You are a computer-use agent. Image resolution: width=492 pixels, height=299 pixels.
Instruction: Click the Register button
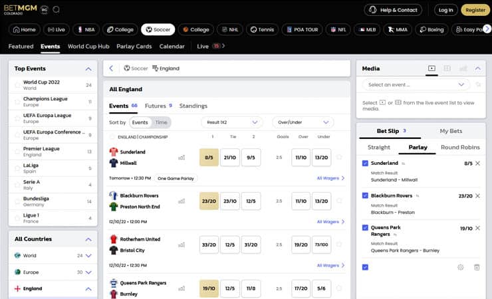[x=475, y=10]
